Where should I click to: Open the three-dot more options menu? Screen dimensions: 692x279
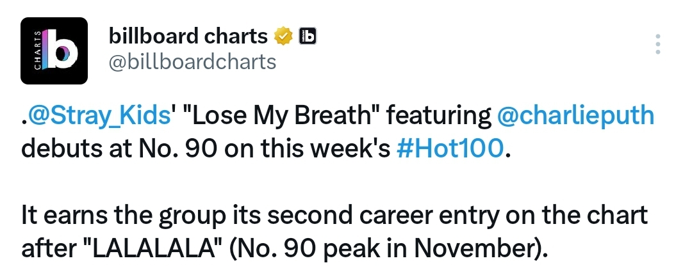click(x=657, y=44)
